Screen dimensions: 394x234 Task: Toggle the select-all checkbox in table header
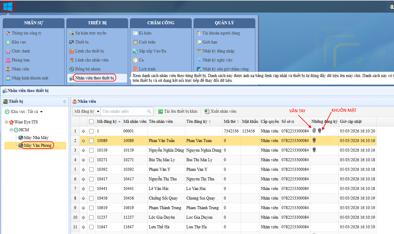pyautogui.click(x=92, y=121)
